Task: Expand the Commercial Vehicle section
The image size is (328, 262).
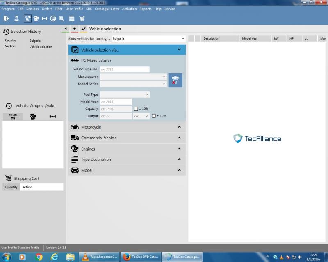Action: coord(127,138)
